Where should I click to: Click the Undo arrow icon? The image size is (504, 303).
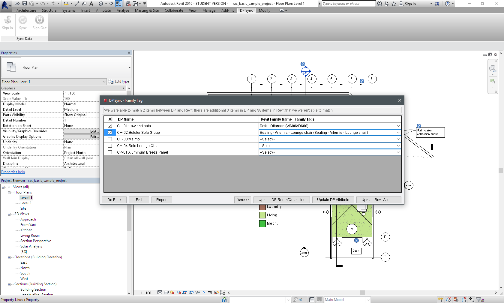[43, 4]
